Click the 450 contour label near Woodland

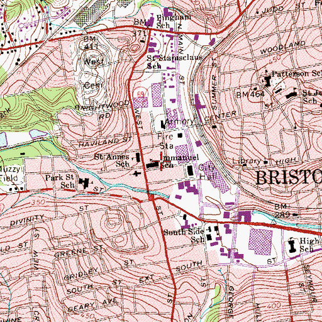tap(274, 59)
